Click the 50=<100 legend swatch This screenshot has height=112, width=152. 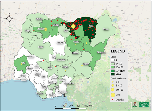point(113,71)
